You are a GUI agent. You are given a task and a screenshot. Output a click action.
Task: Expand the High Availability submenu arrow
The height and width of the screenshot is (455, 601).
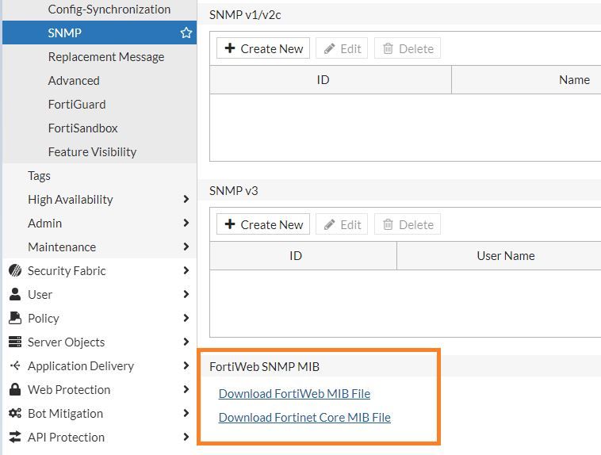coord(186,200)
